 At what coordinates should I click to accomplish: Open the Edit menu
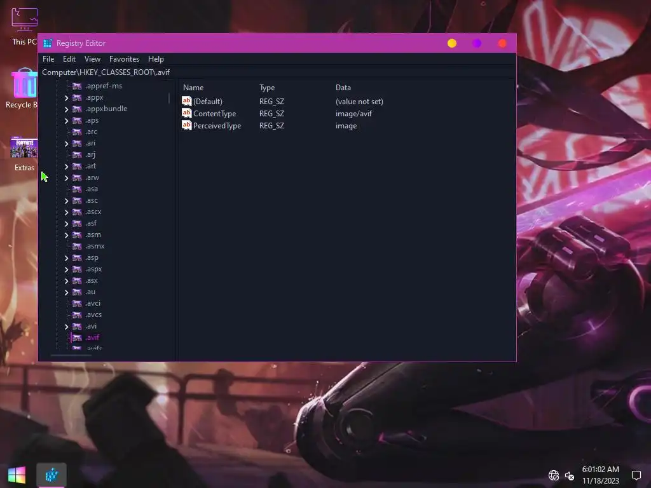69,59
